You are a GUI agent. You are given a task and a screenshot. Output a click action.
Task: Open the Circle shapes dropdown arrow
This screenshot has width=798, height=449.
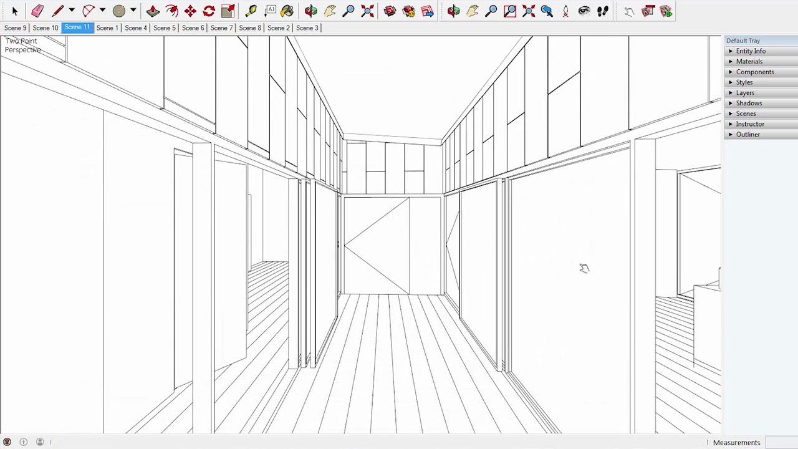point(133,11)
